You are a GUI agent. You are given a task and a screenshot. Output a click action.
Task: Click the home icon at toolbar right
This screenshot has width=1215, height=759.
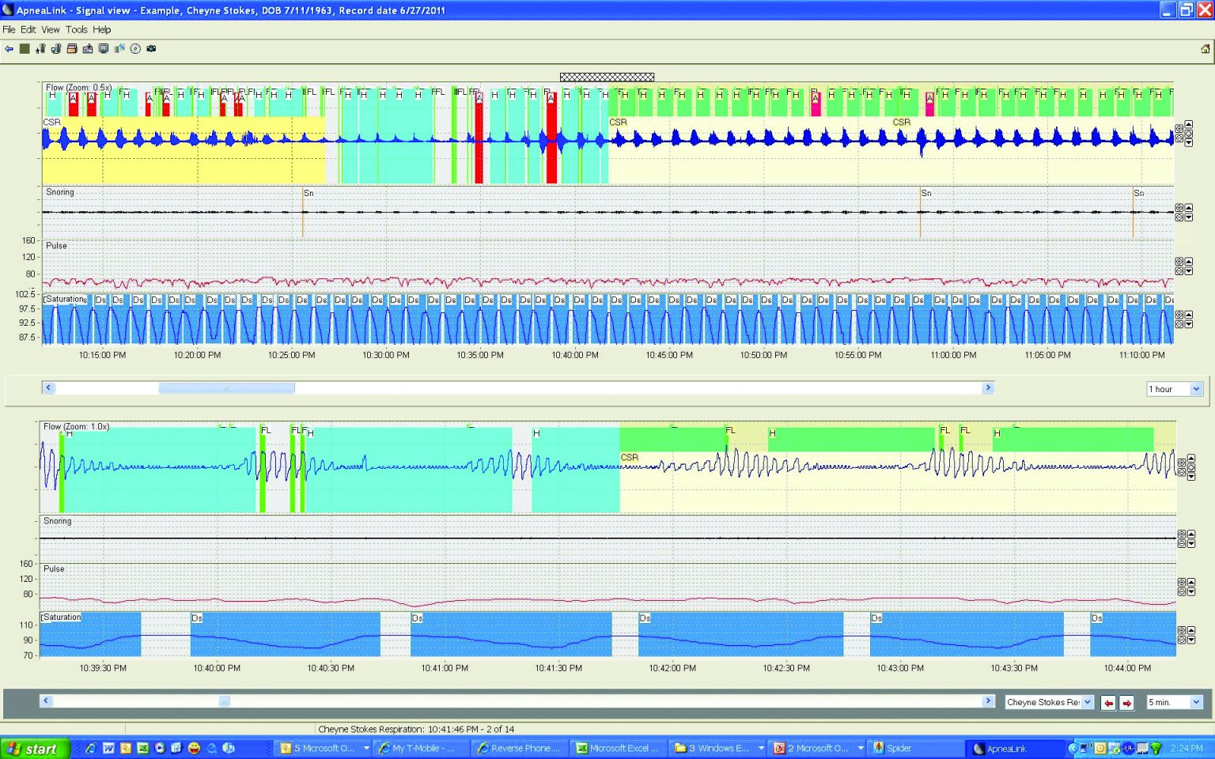(x=1206, y=49)
